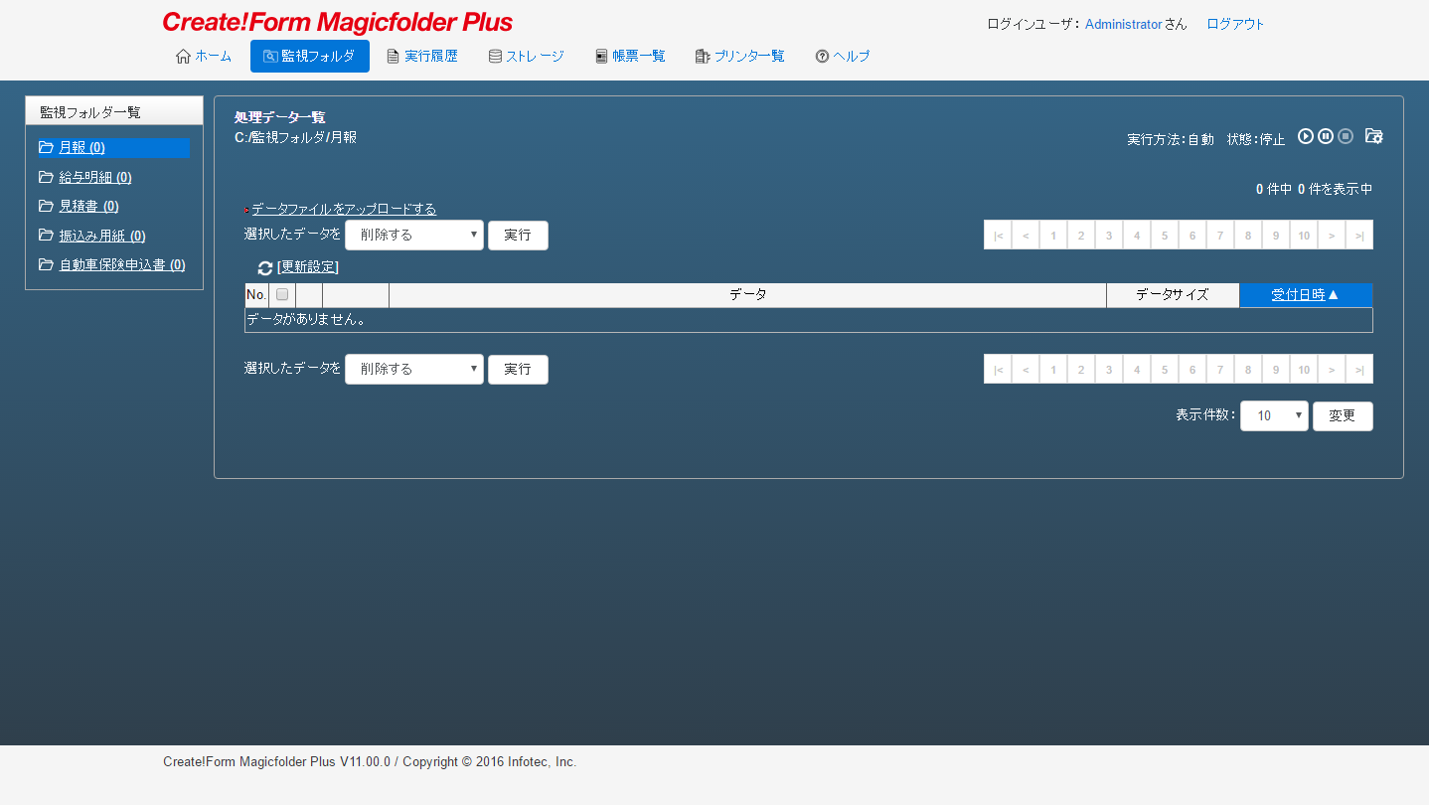This screenshot has height=805, width=1429.
Task: Open the 実行履歴 menu
Action: coord(422,56)
